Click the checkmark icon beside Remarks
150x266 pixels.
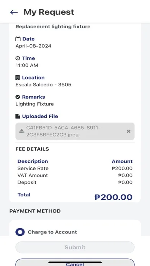click(x=18, y=97)
